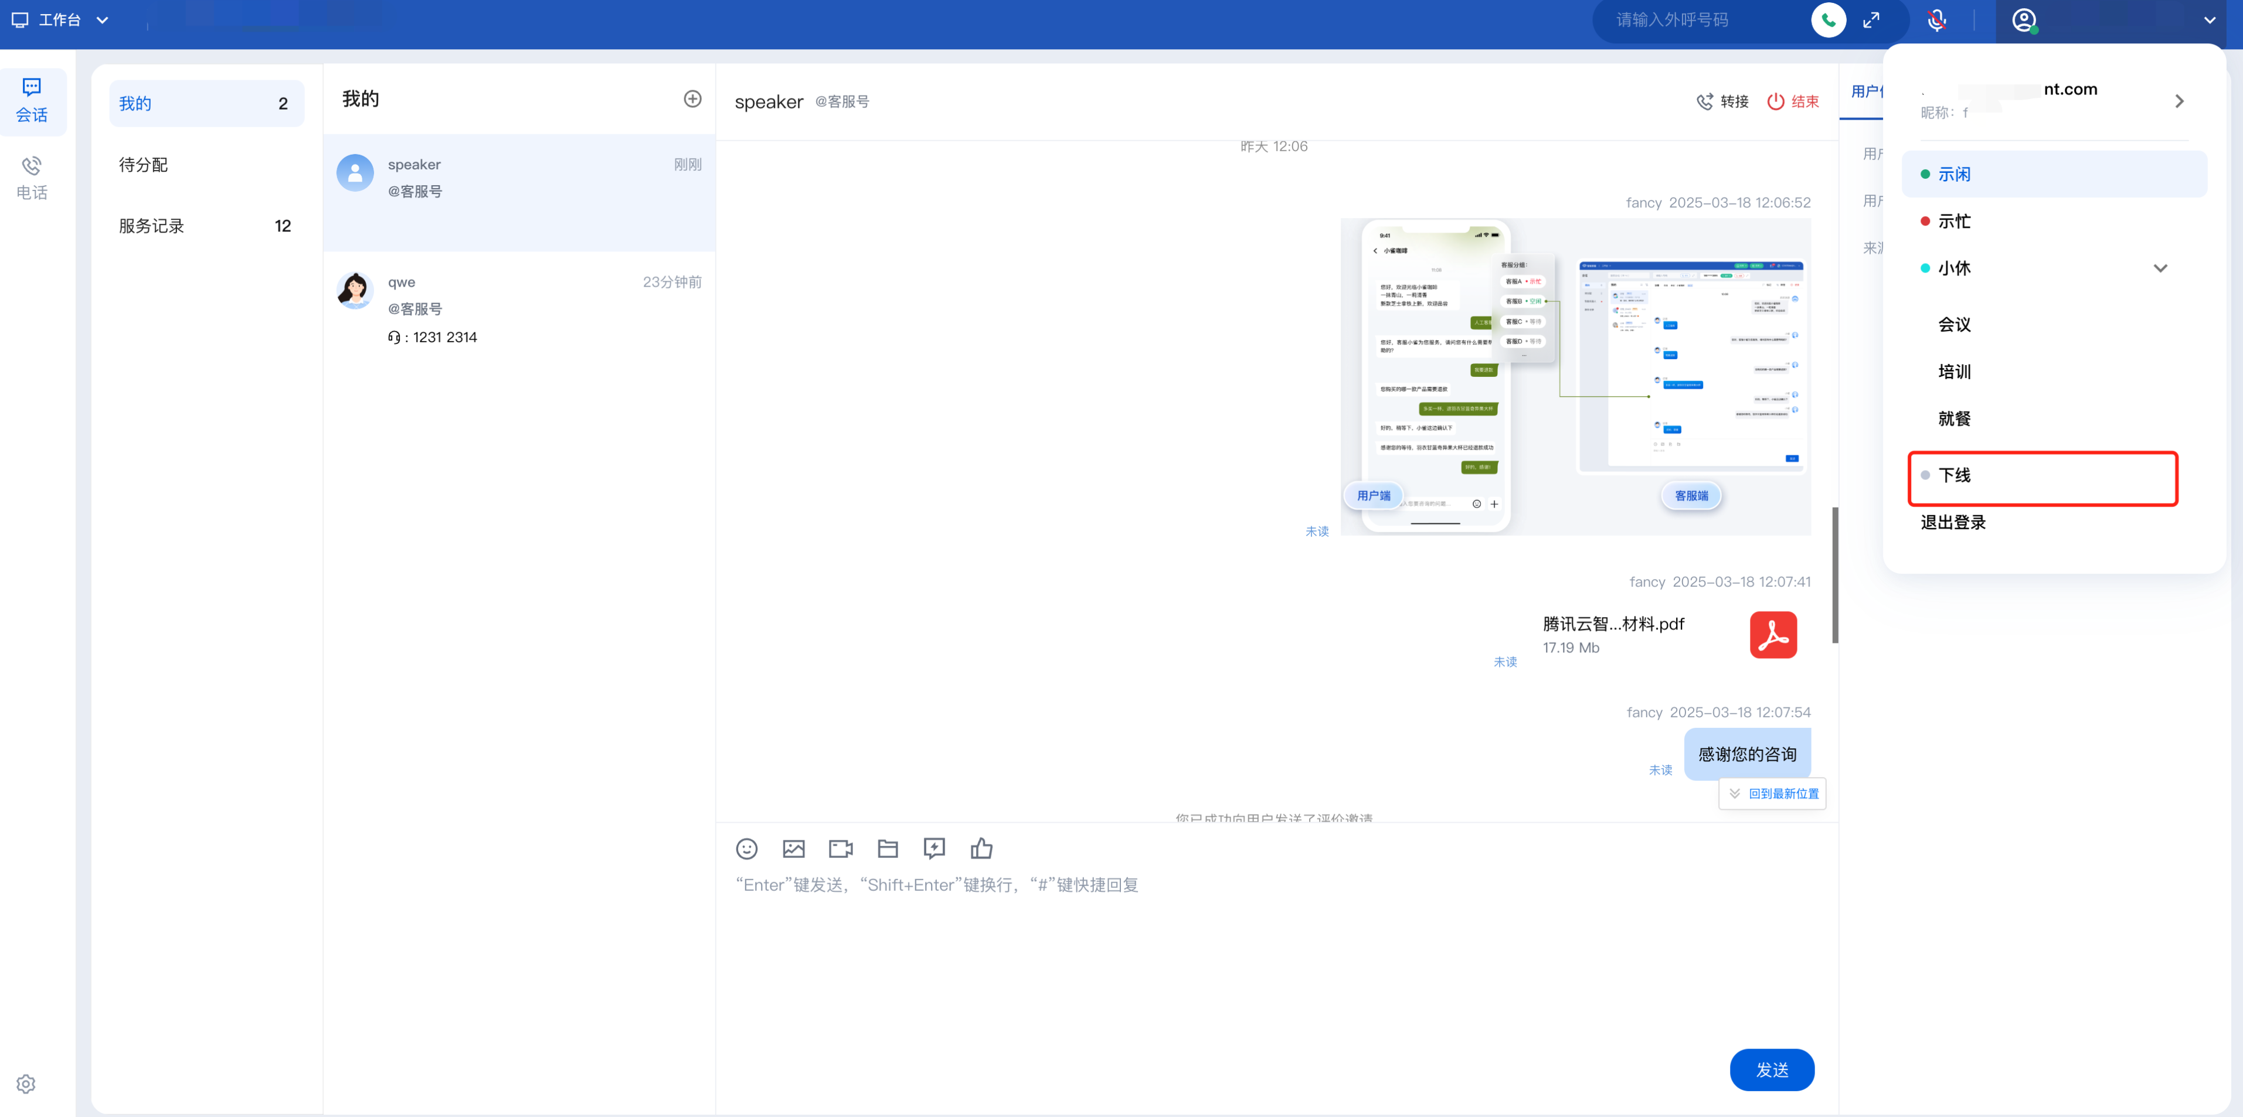Viewport: 2243px width, 1117px height.
Task: Open the file folder icon
Action: click(x=887, y=848)
